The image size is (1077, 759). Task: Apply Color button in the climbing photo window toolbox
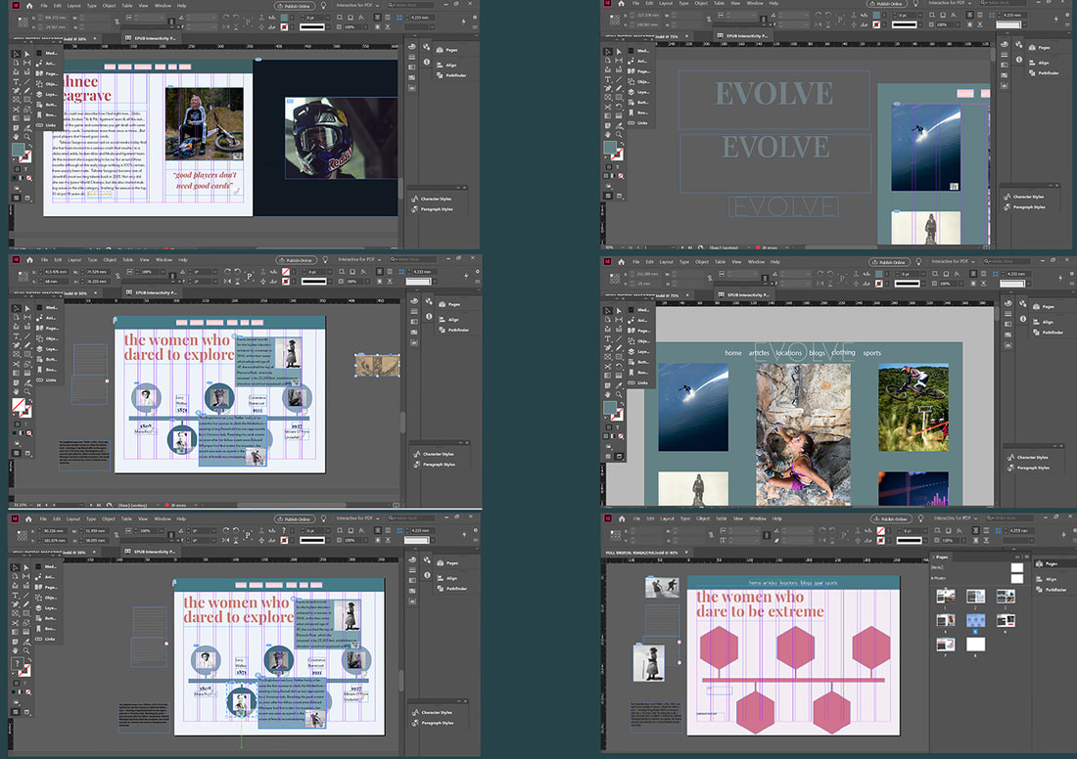pos(606,436)
